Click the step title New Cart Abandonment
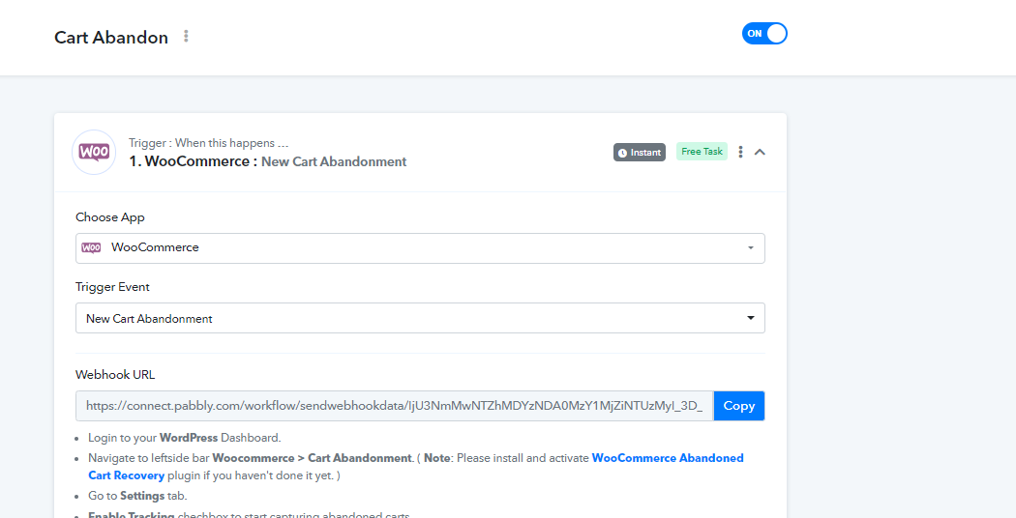Viewport: 1016px width, 518px height. click(x=334, y=162)
